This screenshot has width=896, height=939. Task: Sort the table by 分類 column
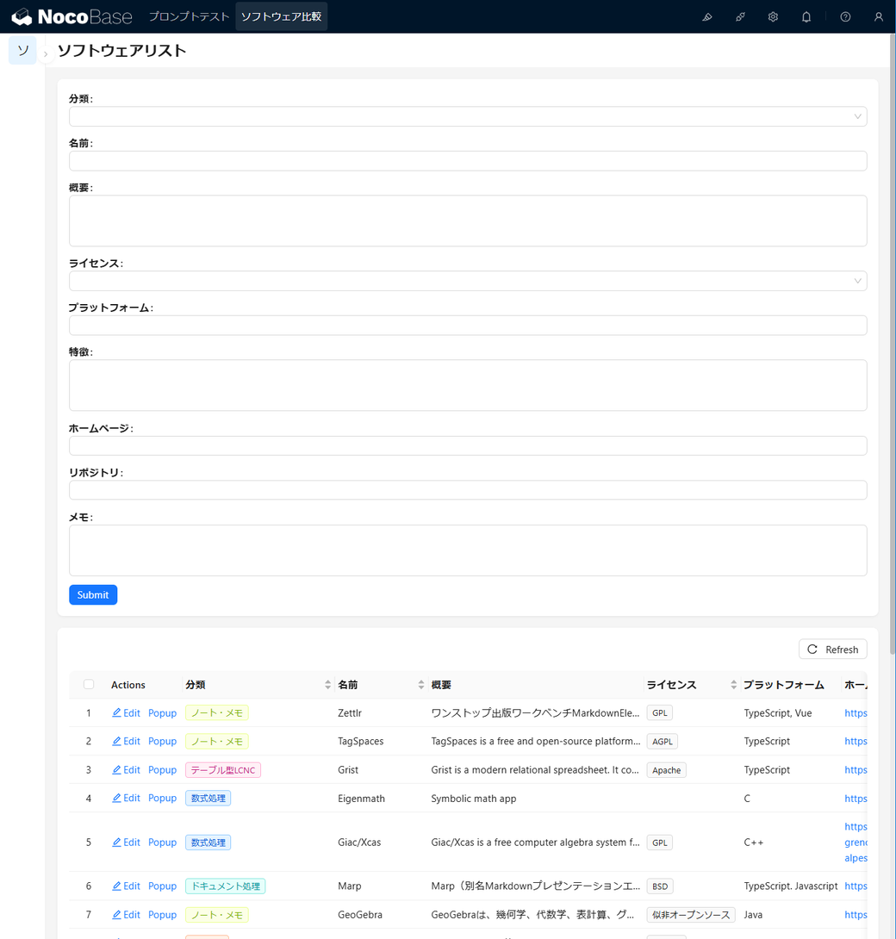point(327,685)
